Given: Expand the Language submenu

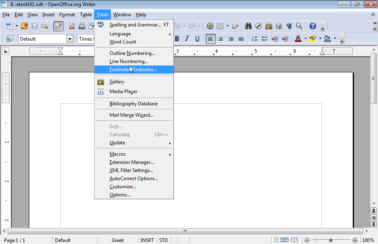Looking at the screenshot, I should click(134, 34).
